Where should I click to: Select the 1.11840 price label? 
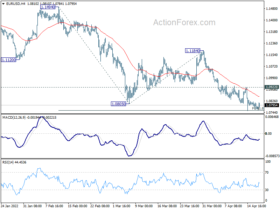(x=193, y=51)
